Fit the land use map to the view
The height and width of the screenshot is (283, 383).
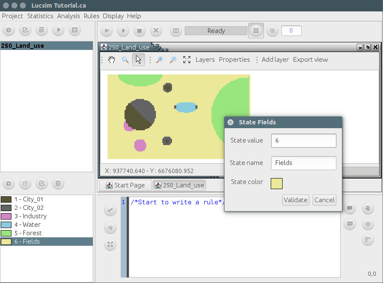(x=186, y=60)
